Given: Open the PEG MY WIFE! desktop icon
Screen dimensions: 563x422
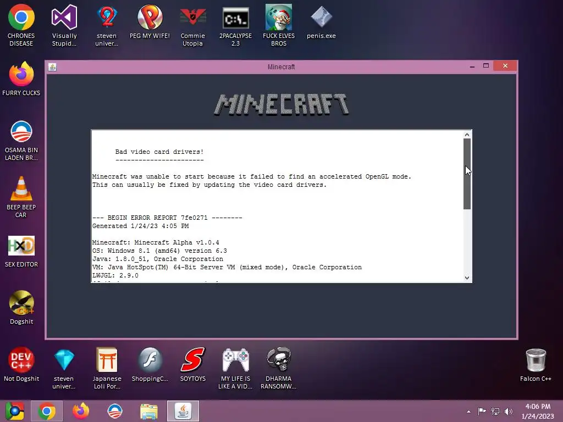Looking at the screenshot, I should [x=150, y=21].
